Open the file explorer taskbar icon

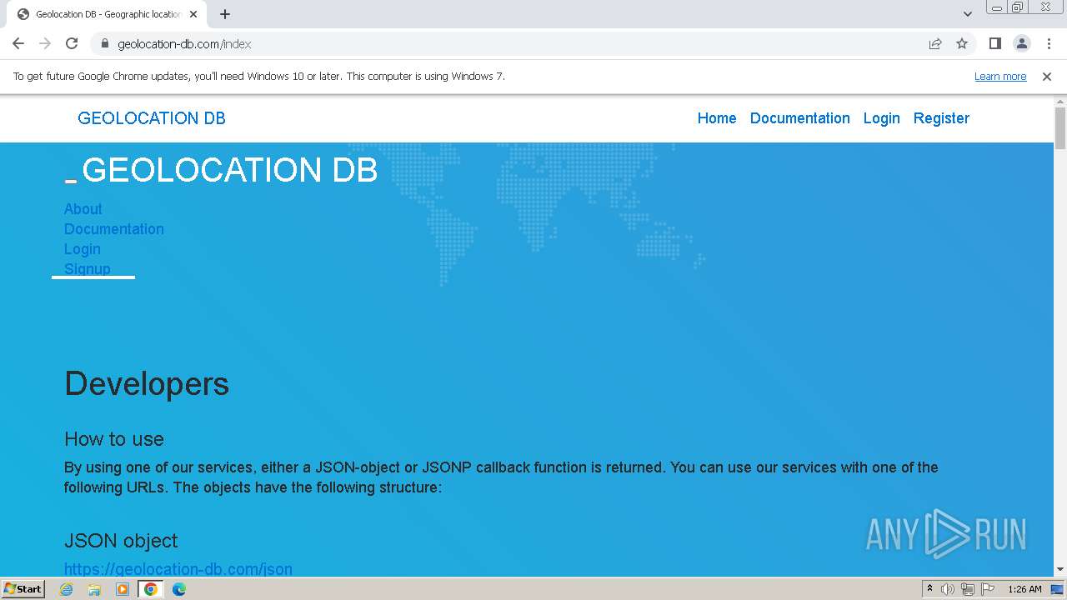[94, 589]
